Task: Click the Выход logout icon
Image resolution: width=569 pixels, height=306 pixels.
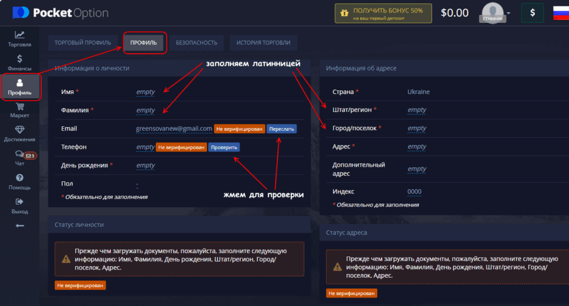Action: click(x=19, y=201)
